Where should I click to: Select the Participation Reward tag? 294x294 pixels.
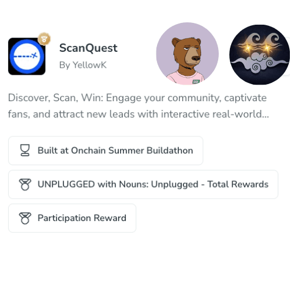click(x=72, y=218)
